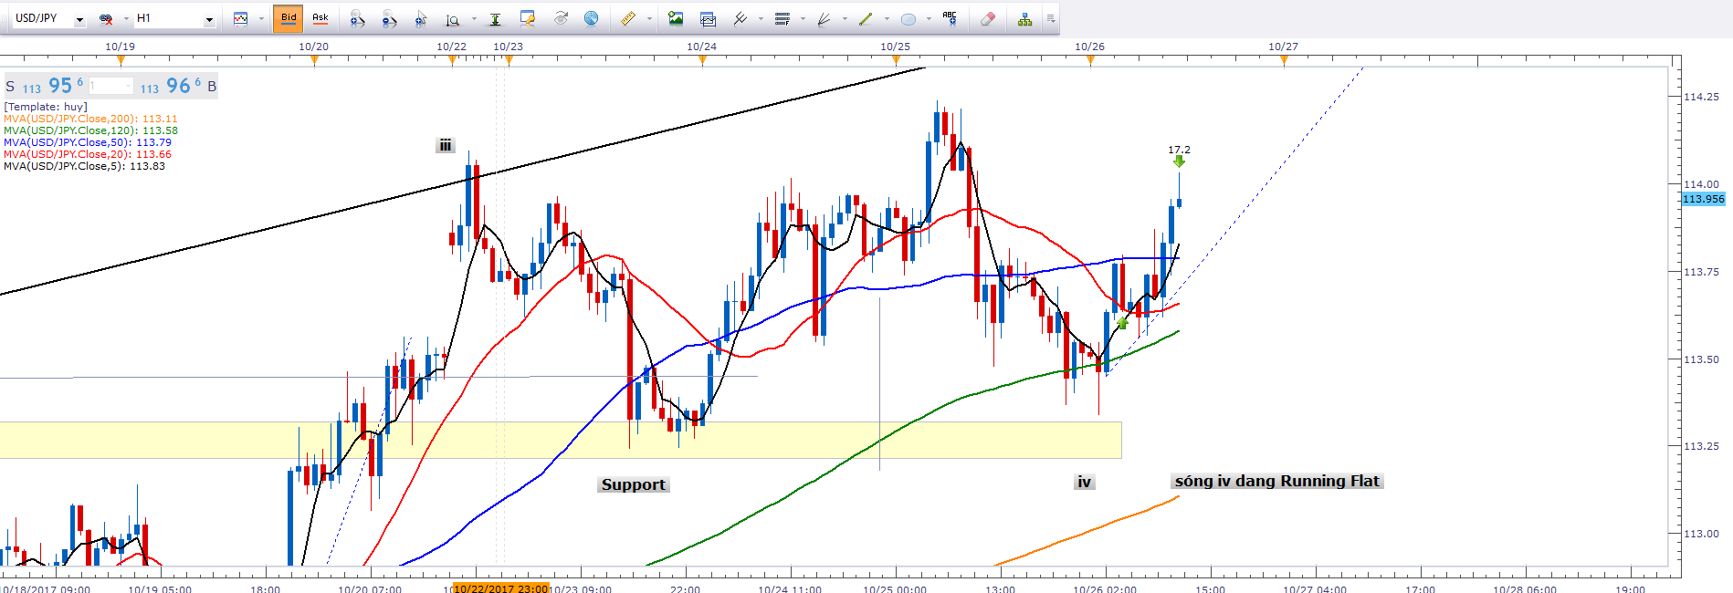This screenshot has height=593, width=1733.
Task: Click the zoom in magnifier icon
Action: 357,18
